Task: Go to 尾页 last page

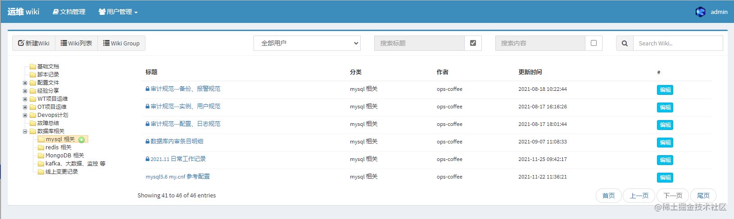Action: [703, 196]
